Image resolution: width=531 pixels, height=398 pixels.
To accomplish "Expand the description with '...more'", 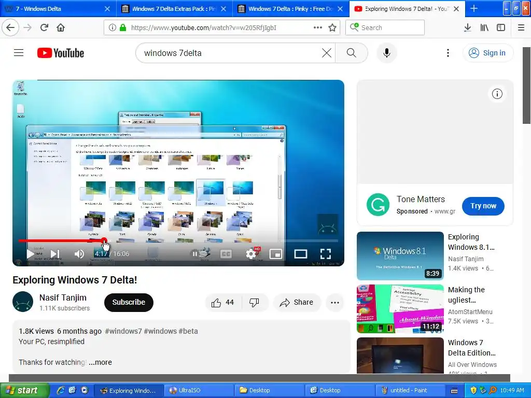I will [100, 362].
